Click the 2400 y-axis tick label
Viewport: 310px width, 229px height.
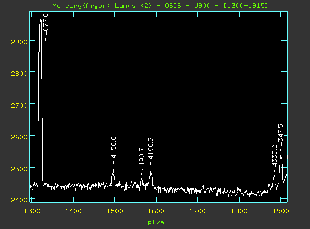click(19, 200)
